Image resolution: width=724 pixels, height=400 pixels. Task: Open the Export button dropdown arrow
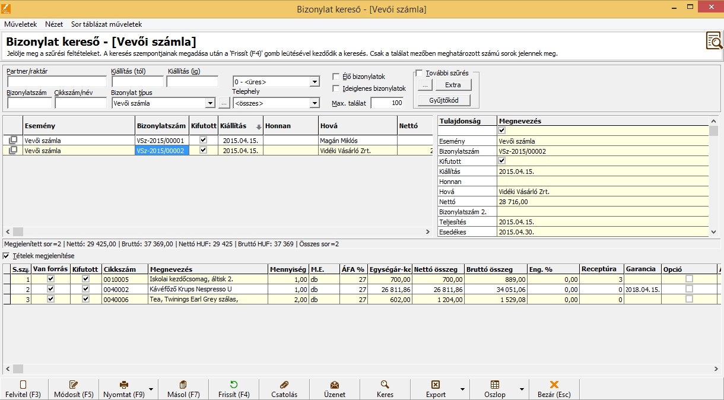[462, 389]
